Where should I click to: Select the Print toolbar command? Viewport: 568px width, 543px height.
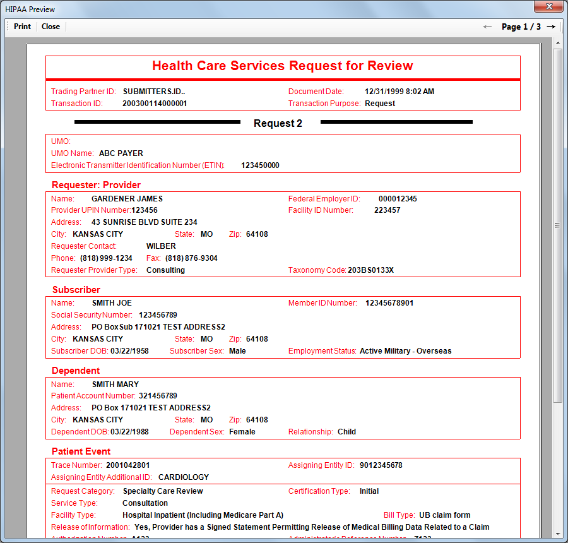(21, 27)
